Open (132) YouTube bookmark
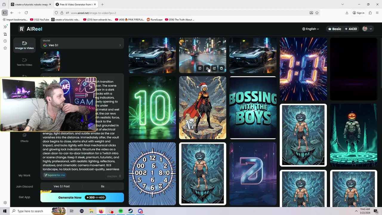 coord(39,20)
